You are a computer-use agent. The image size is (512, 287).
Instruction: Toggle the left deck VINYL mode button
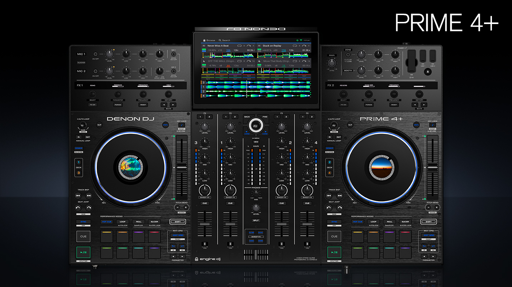[x=165, y=125]
